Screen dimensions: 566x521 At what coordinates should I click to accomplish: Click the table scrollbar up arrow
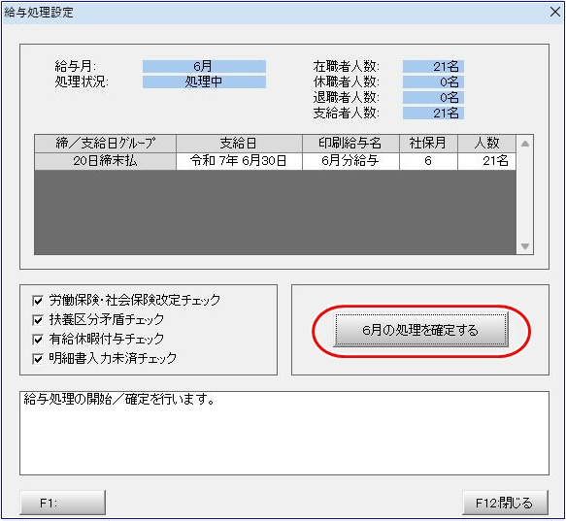click(x=525, y=144)
